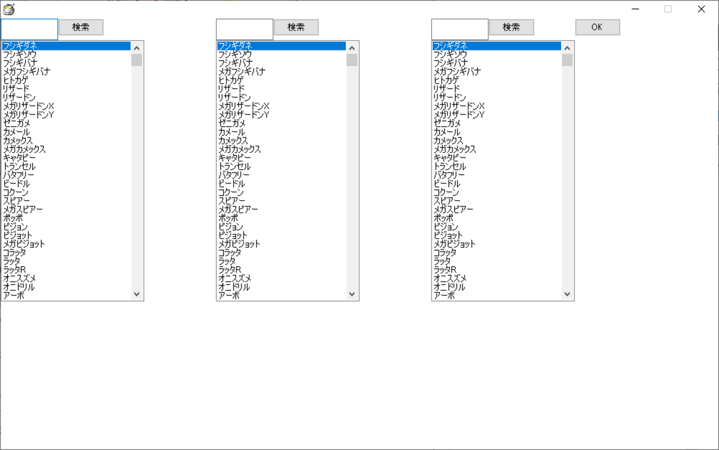Focus the left search text box
719x450 pixels.
(x=29, y=29)
